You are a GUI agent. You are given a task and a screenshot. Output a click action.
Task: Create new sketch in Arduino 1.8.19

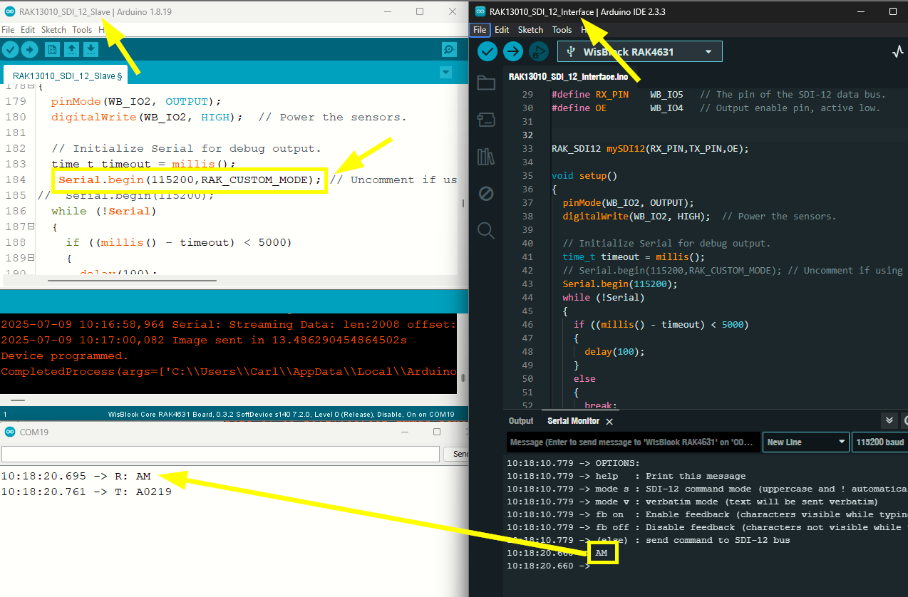pos(52,49)
